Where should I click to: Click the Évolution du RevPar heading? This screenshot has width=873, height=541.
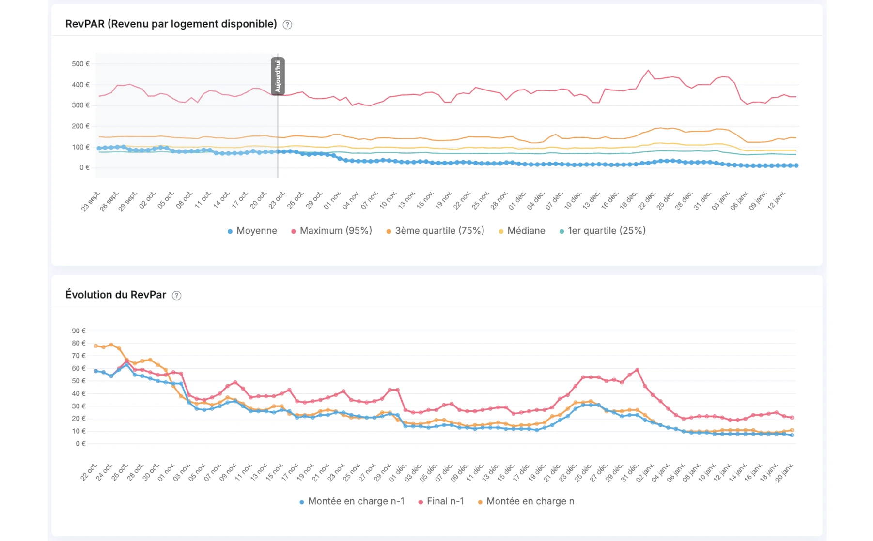[x=116, y=295]
